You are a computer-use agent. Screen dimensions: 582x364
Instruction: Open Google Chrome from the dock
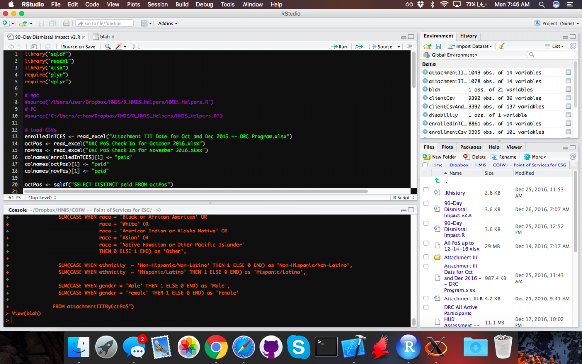pos(216,347)
